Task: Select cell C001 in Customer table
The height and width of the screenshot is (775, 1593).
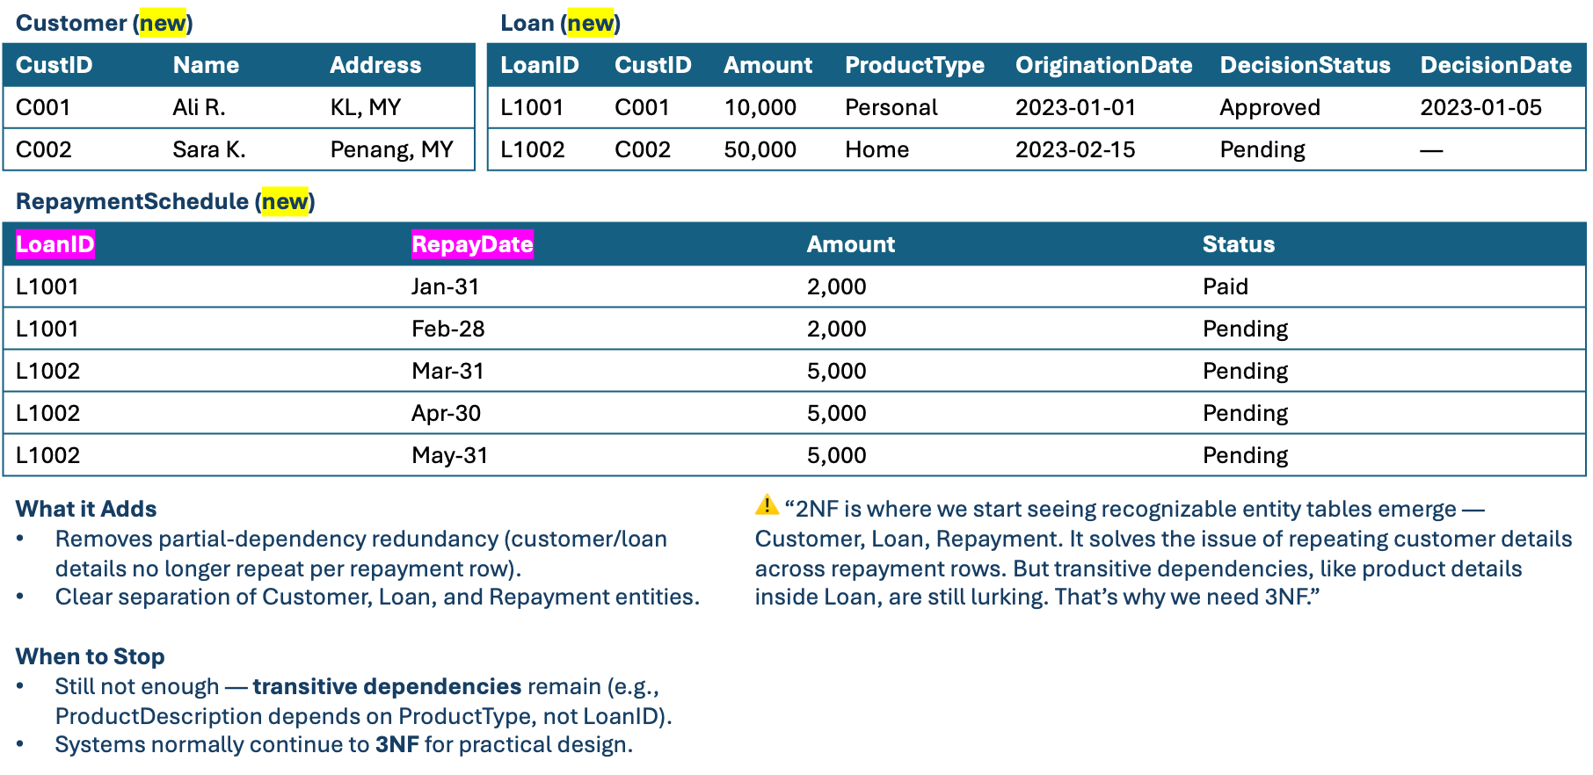Action: 43,107
